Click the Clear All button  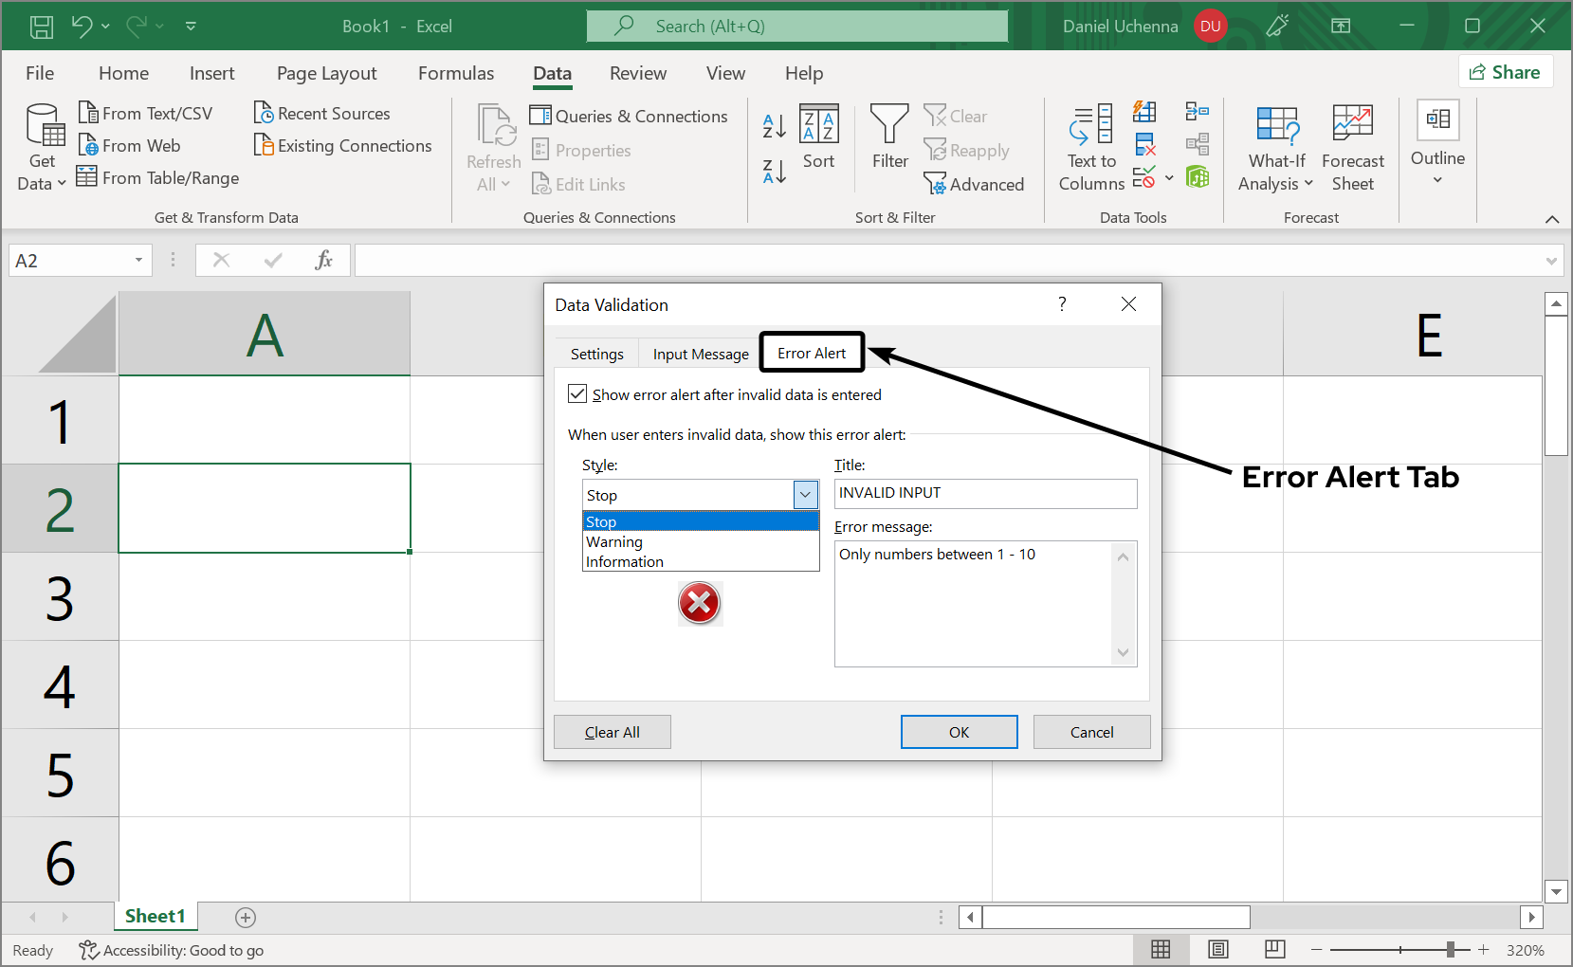612,732
